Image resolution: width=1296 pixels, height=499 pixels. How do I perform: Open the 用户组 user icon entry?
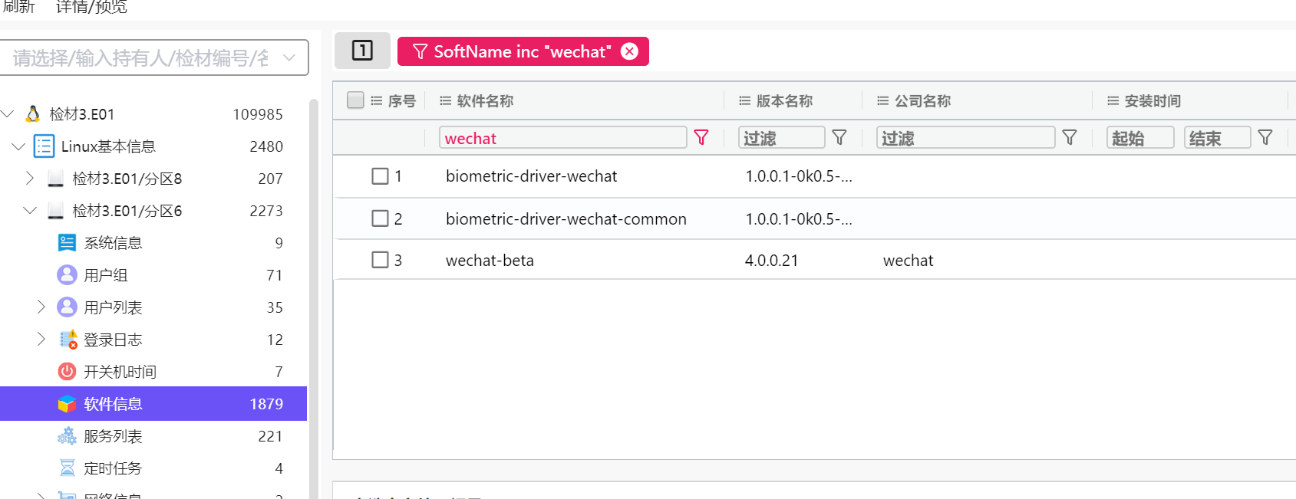(68, 275)
